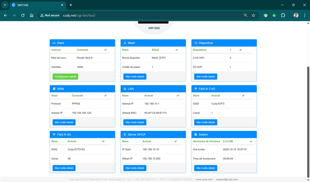Click the WAN panel header icon
The image size is (310, 182).
(x=54, y=89)
